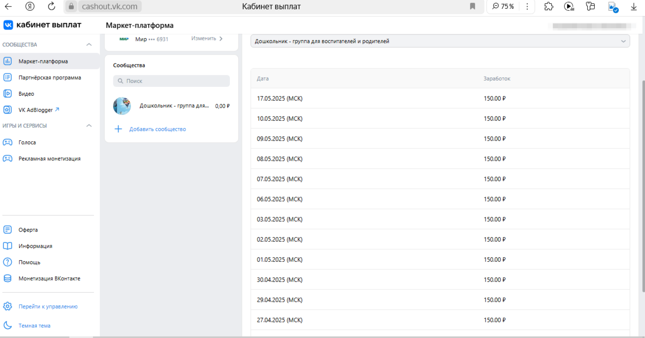Viewport: 645px width, 338px height.
Task: Click the Информация book icon
Action: coord(7,246)
